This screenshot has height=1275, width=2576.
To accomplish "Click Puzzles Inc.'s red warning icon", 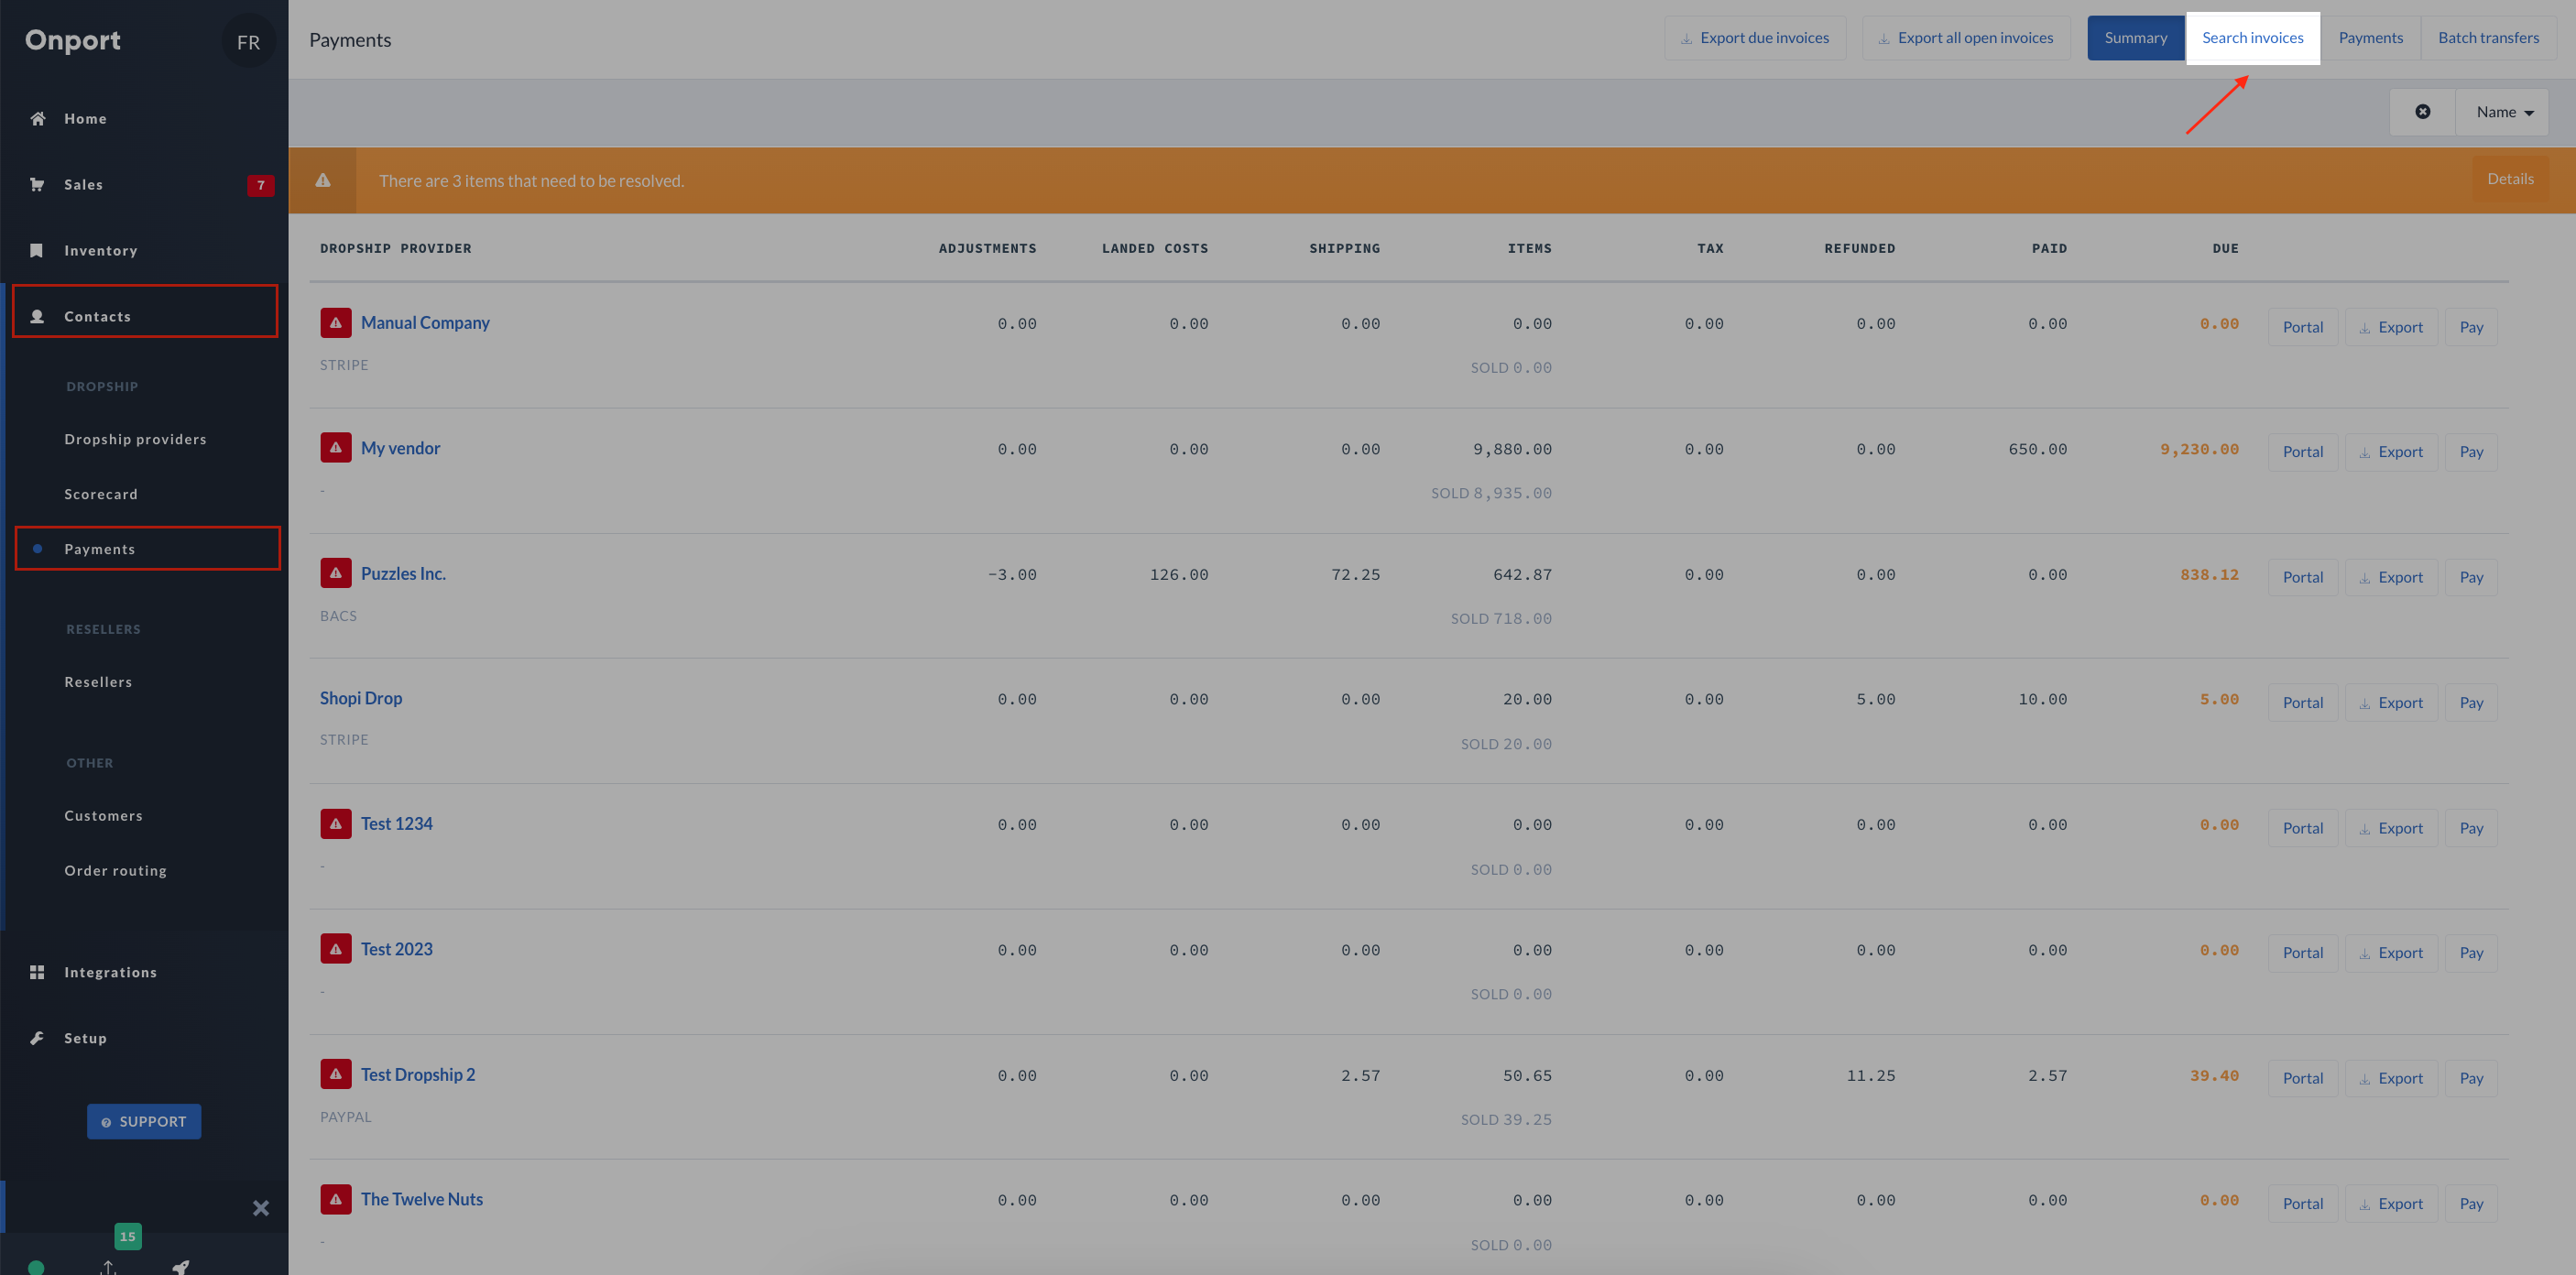I will 336,573.
